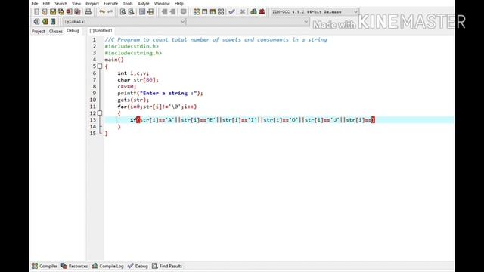Click the Run program window icon

coord(204,12)
